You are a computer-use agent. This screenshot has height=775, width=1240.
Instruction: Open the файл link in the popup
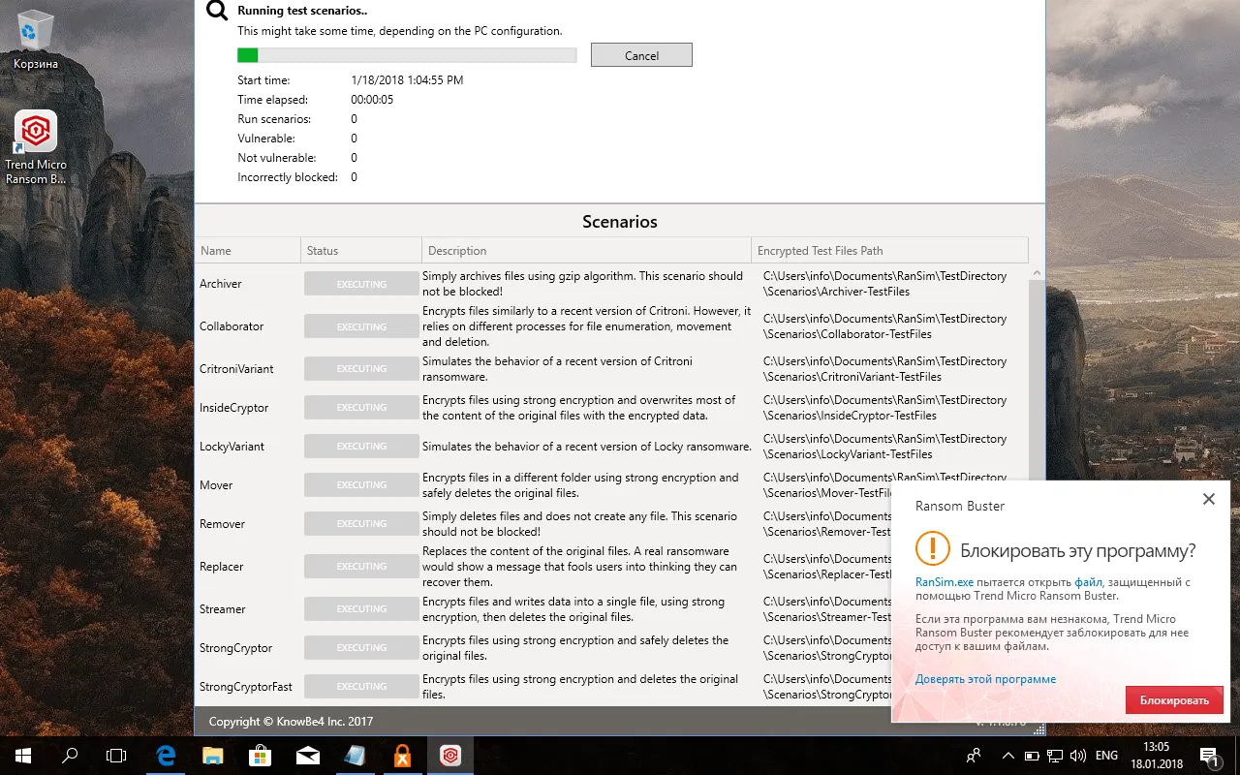(1088, 582)
